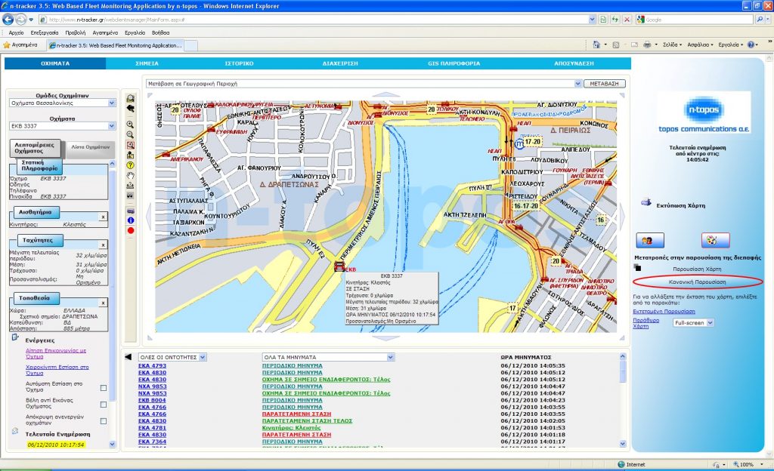Choose the red zoom-to-area tool
Screen dimensions: 774x471
pyautogui.click(x=130, y=145)
